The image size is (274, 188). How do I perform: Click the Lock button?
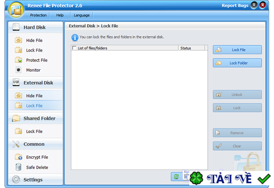pos(237,108)
